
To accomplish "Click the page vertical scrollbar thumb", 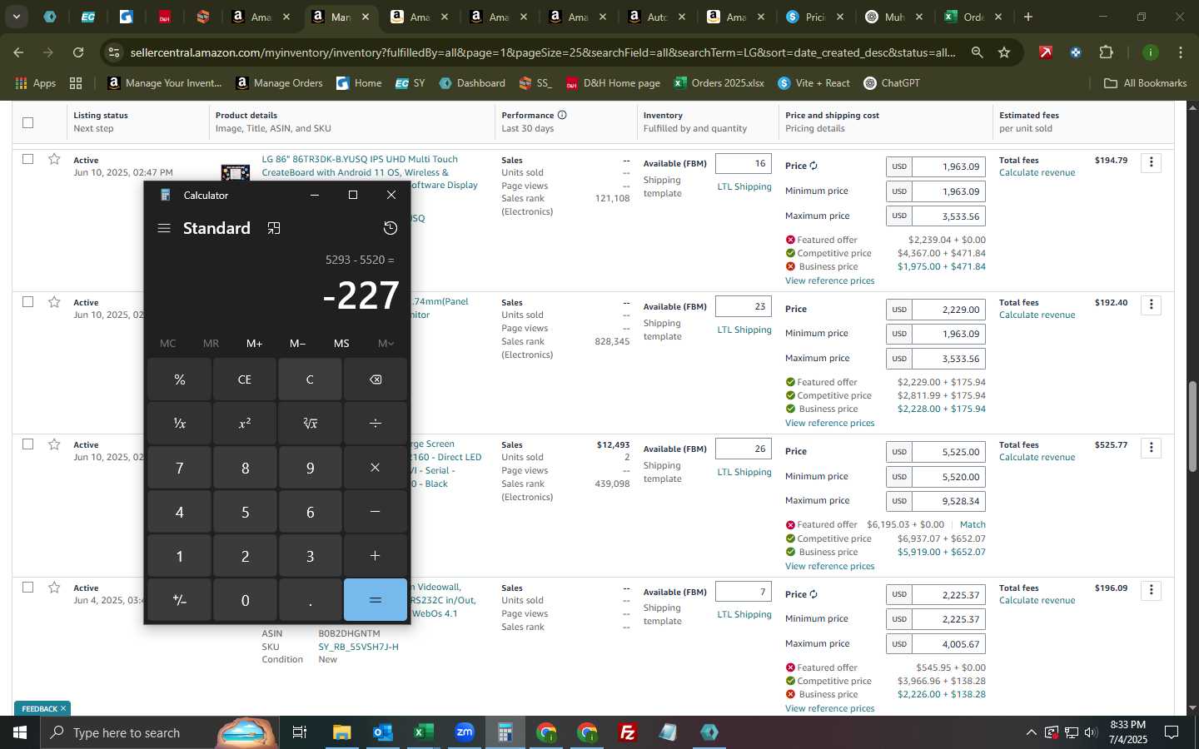I will tap(1193, 426).
